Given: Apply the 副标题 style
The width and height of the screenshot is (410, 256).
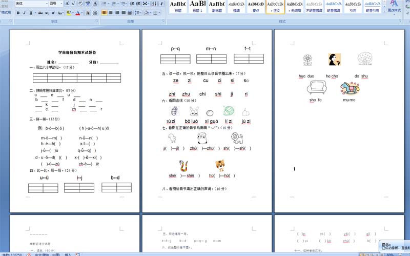Looking at the screenshot, I should [217, 7].
